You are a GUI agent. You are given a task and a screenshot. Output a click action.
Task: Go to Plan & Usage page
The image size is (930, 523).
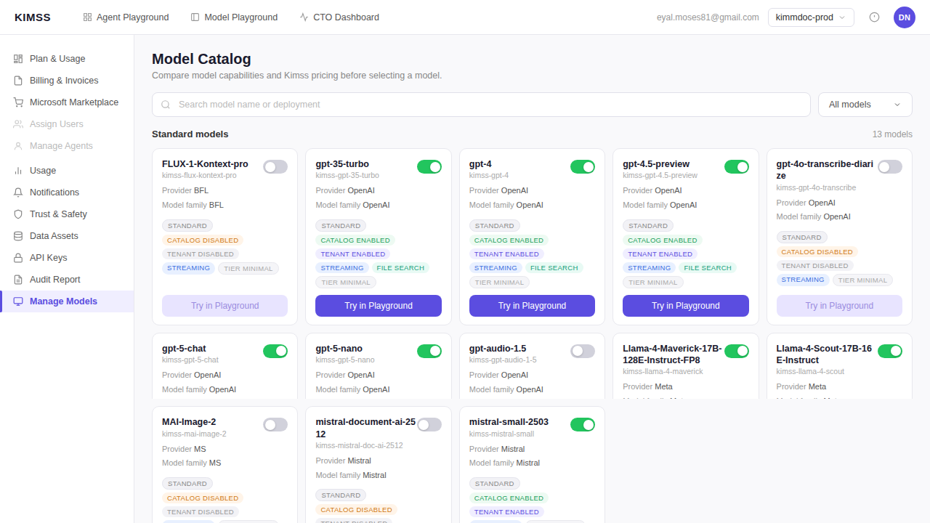click(67, 59)
